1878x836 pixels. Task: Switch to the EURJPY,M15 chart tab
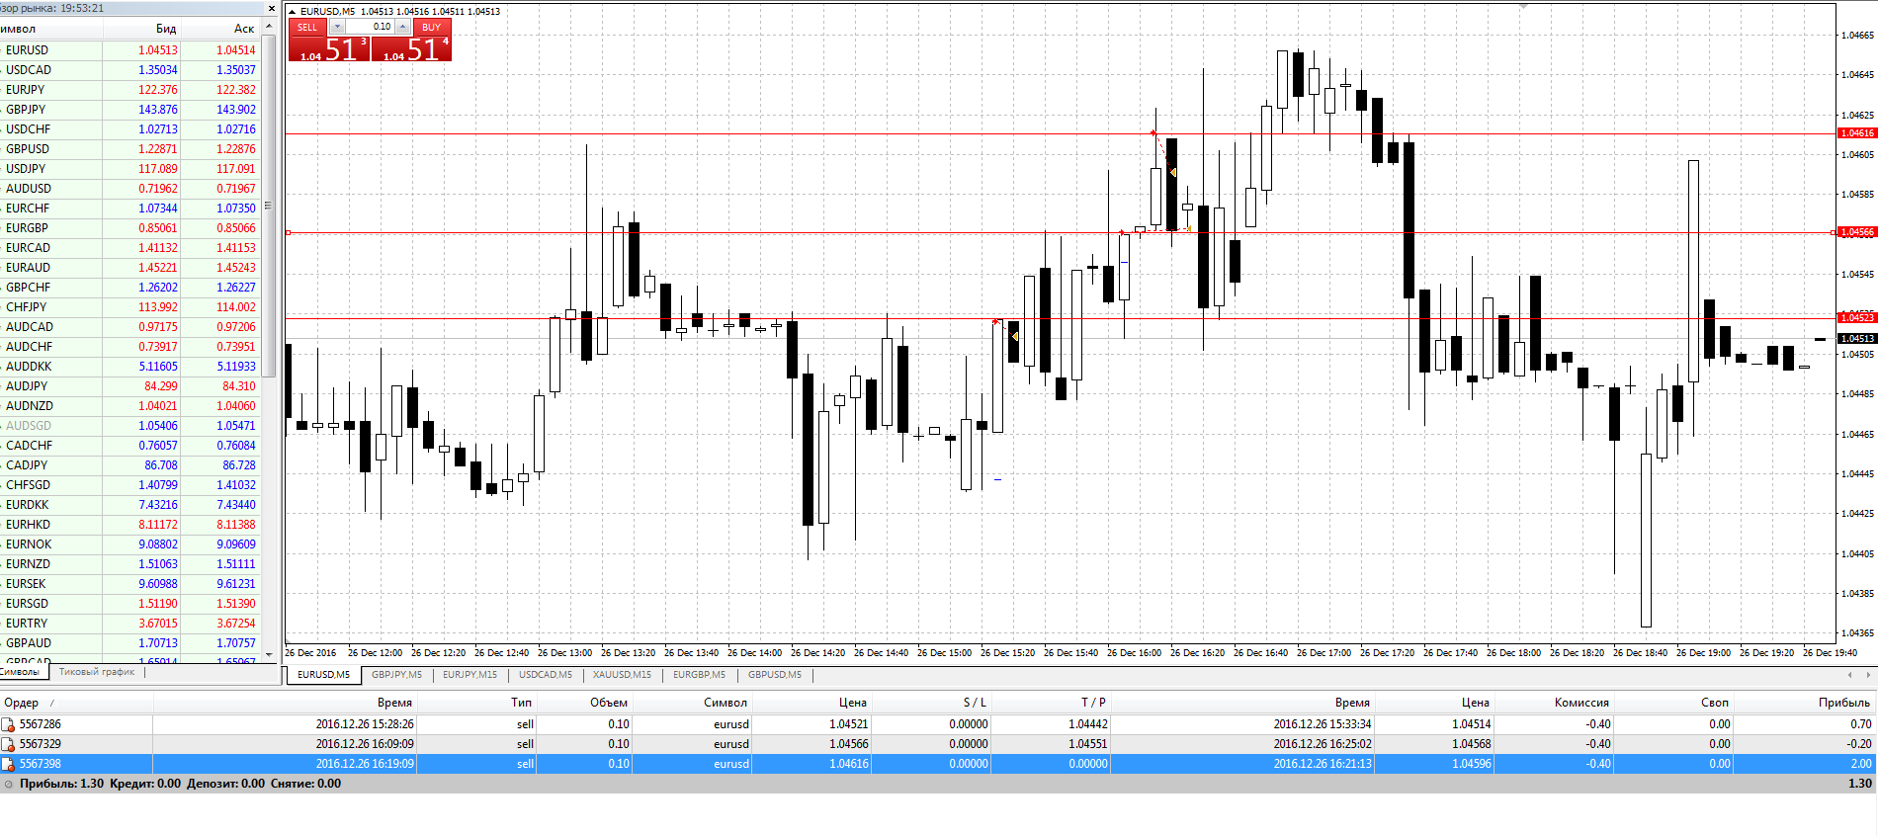point(469,675)
